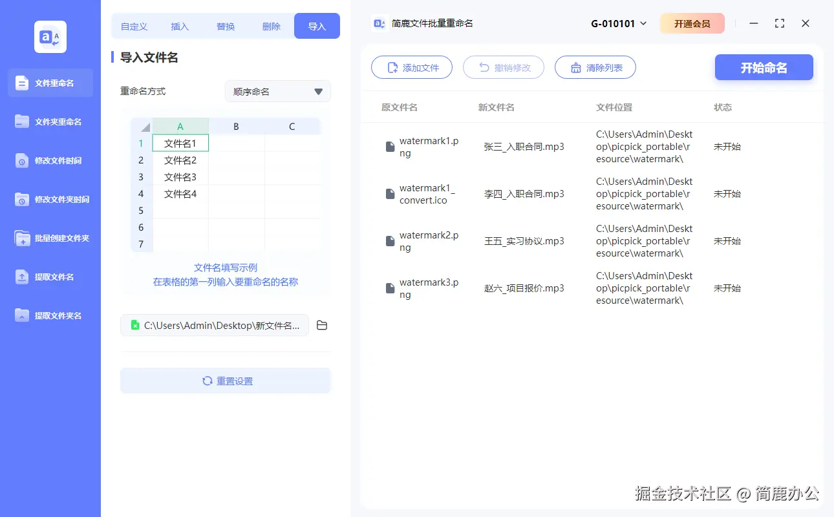Viewport: 834px width, 517px height.
Task: Select the watermark3.png file name
Action: [429, 288]
